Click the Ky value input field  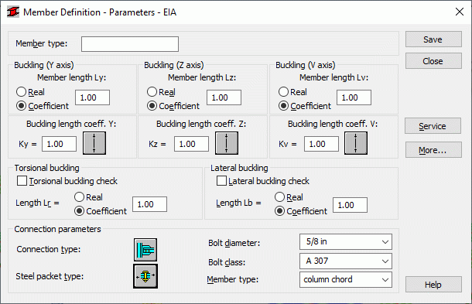point(59,144)
